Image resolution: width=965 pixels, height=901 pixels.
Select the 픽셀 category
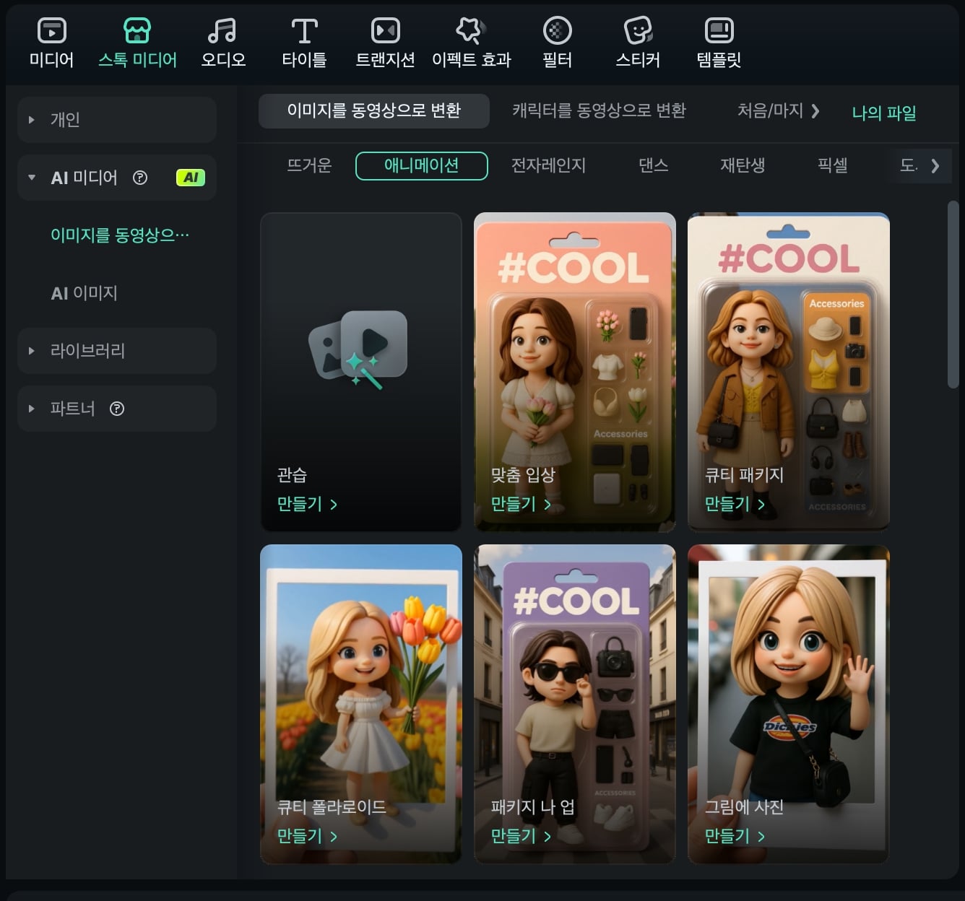point(832,165)
